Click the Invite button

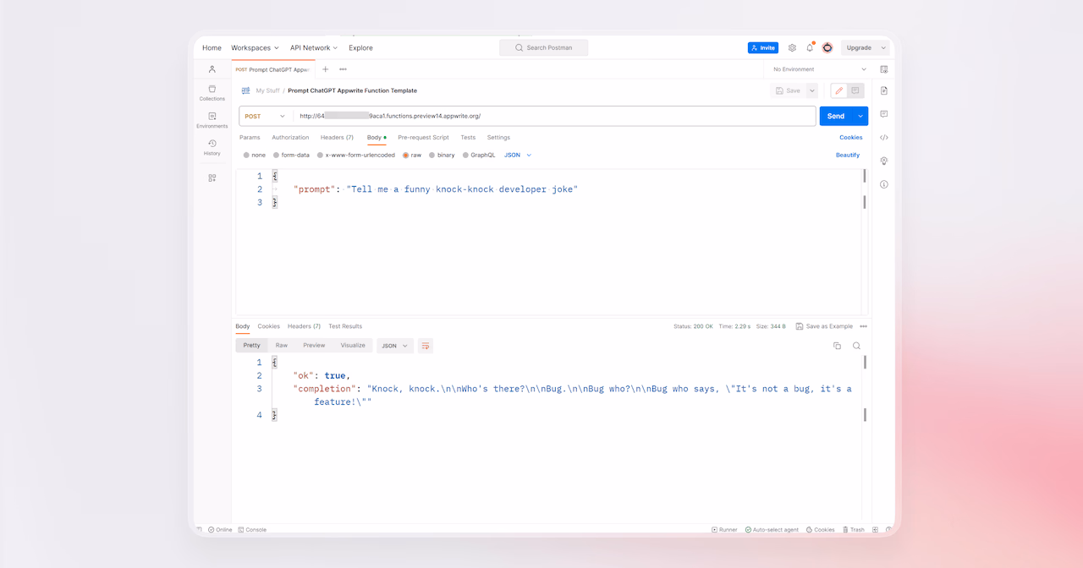coord(763,48)
